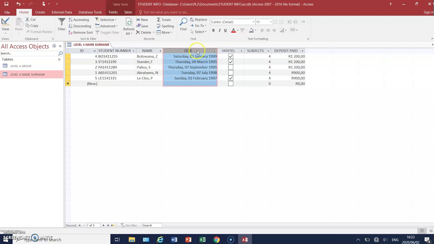Open LEVEL 4 GROUP table in navigation pane
Image resolution: width=434 pixels, height=244 pixels.
pos(21,66)
